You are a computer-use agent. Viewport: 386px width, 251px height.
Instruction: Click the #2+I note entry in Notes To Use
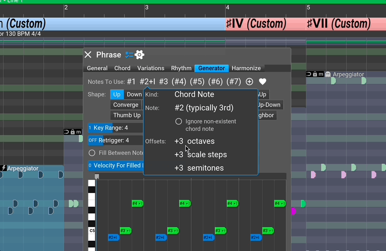pos(148,82)
